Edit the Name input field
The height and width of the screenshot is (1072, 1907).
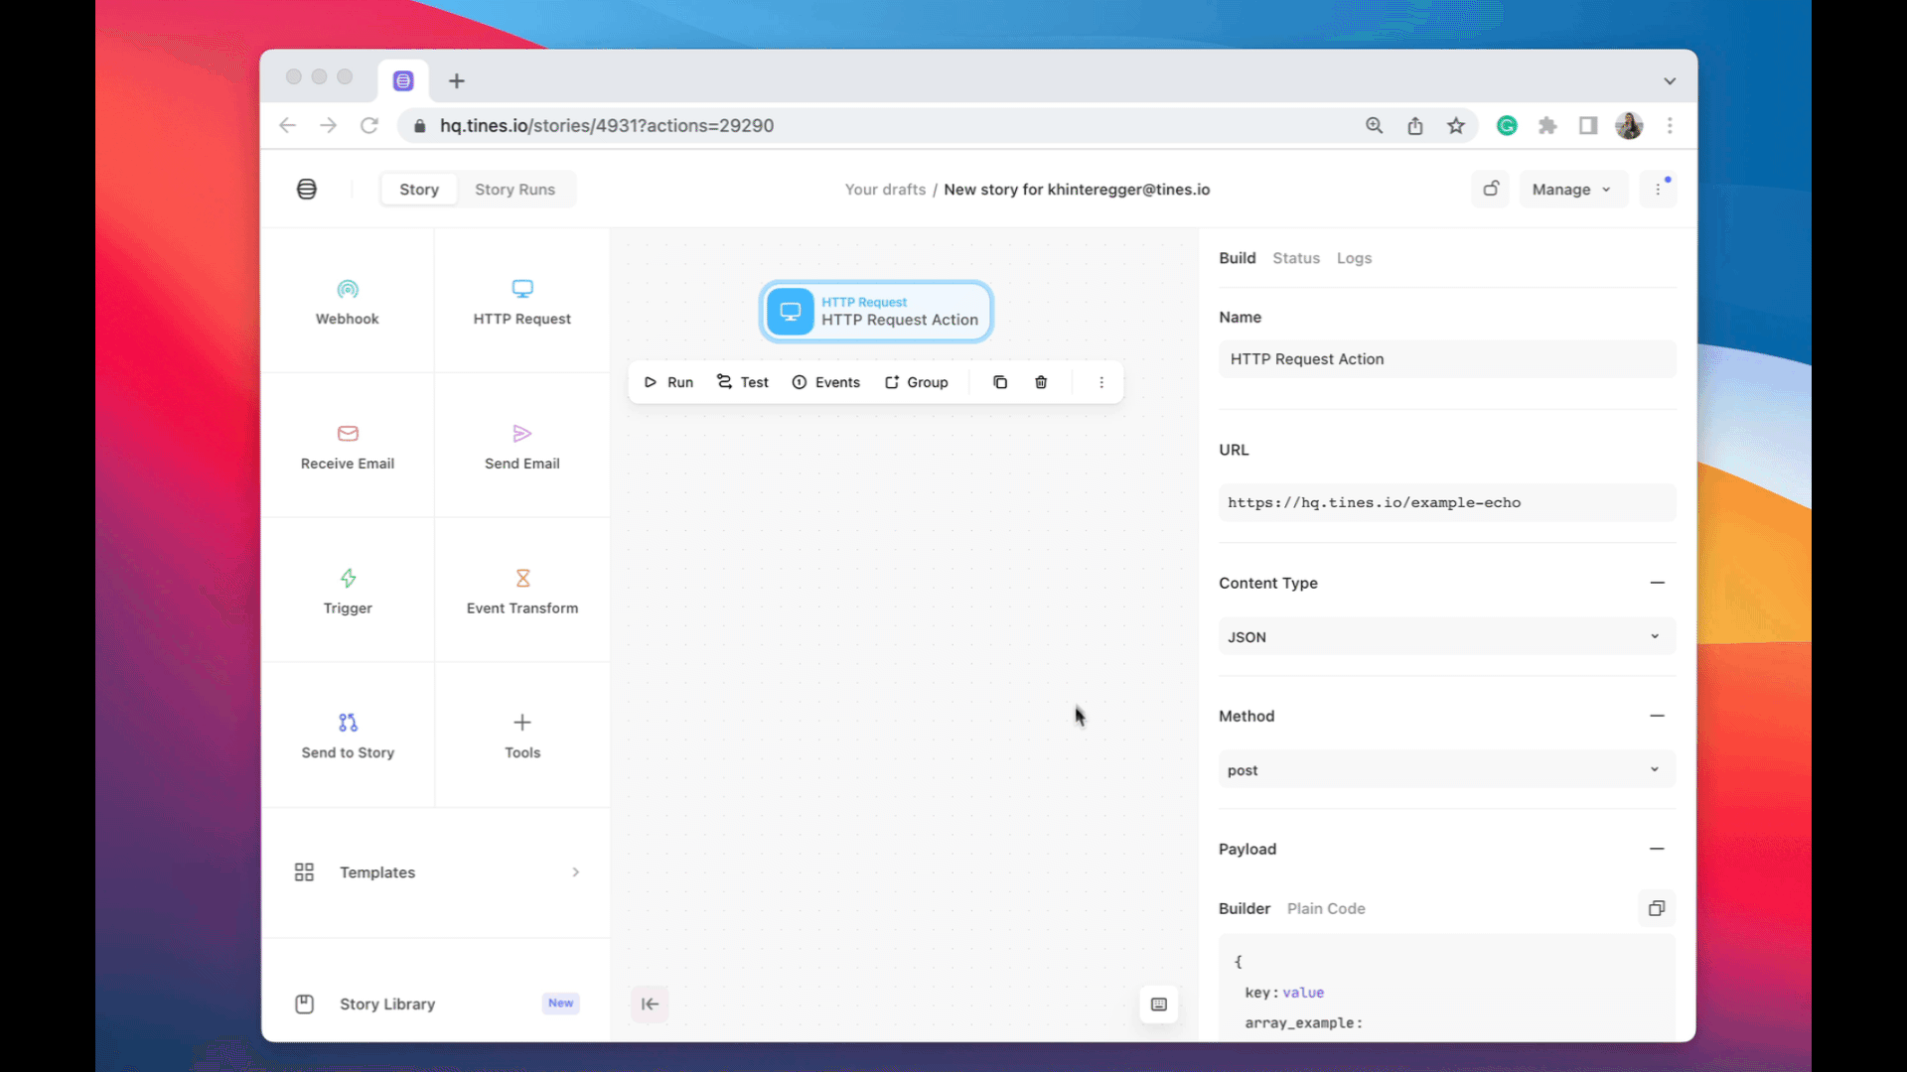point(1447,359)
